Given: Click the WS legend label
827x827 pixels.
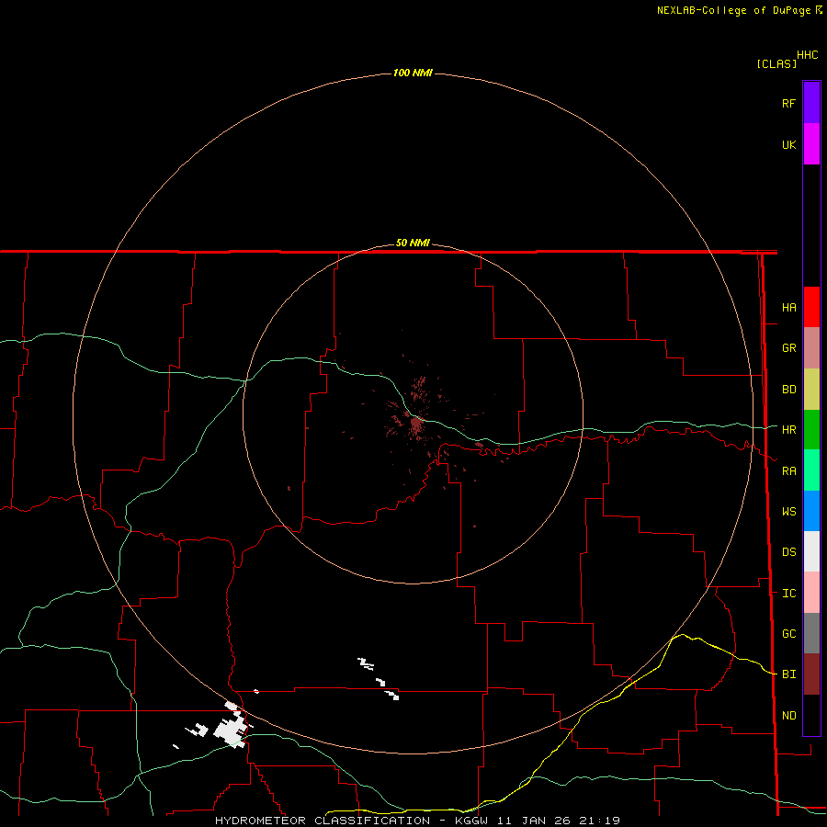Looking at the screenshot, I should pos(788,512).
